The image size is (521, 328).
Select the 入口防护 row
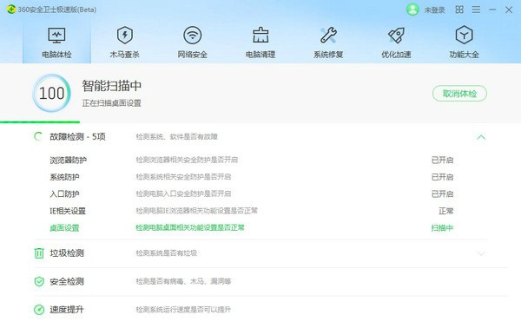coord(252,194)
